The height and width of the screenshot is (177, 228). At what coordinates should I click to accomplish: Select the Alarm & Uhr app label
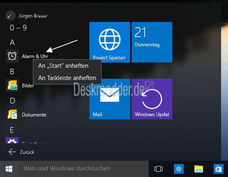click(x=35, y=56)
